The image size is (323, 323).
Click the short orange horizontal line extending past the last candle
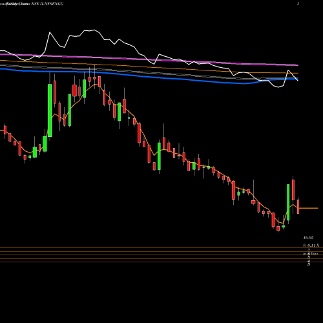point(309,208)
